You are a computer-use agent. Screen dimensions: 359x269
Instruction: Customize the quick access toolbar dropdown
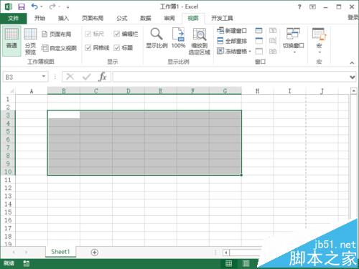[x=68, y=7]
